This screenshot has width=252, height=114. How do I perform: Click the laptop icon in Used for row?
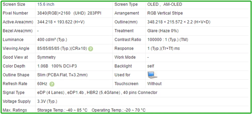click(x=152, y=75)
